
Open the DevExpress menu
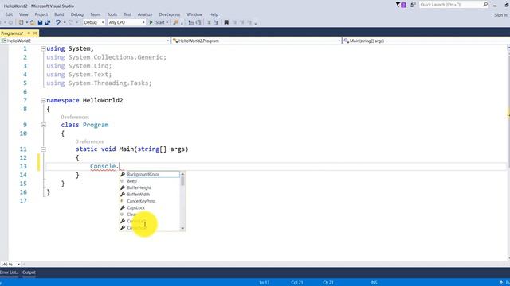[170, 14]
